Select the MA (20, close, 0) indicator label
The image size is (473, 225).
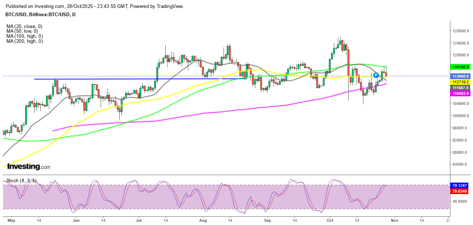(x=24, y=26)
